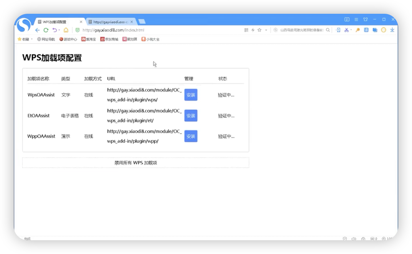Click the yellow circle more-tools icon
This screenshot has height=254, width=412.
(384, 30)
